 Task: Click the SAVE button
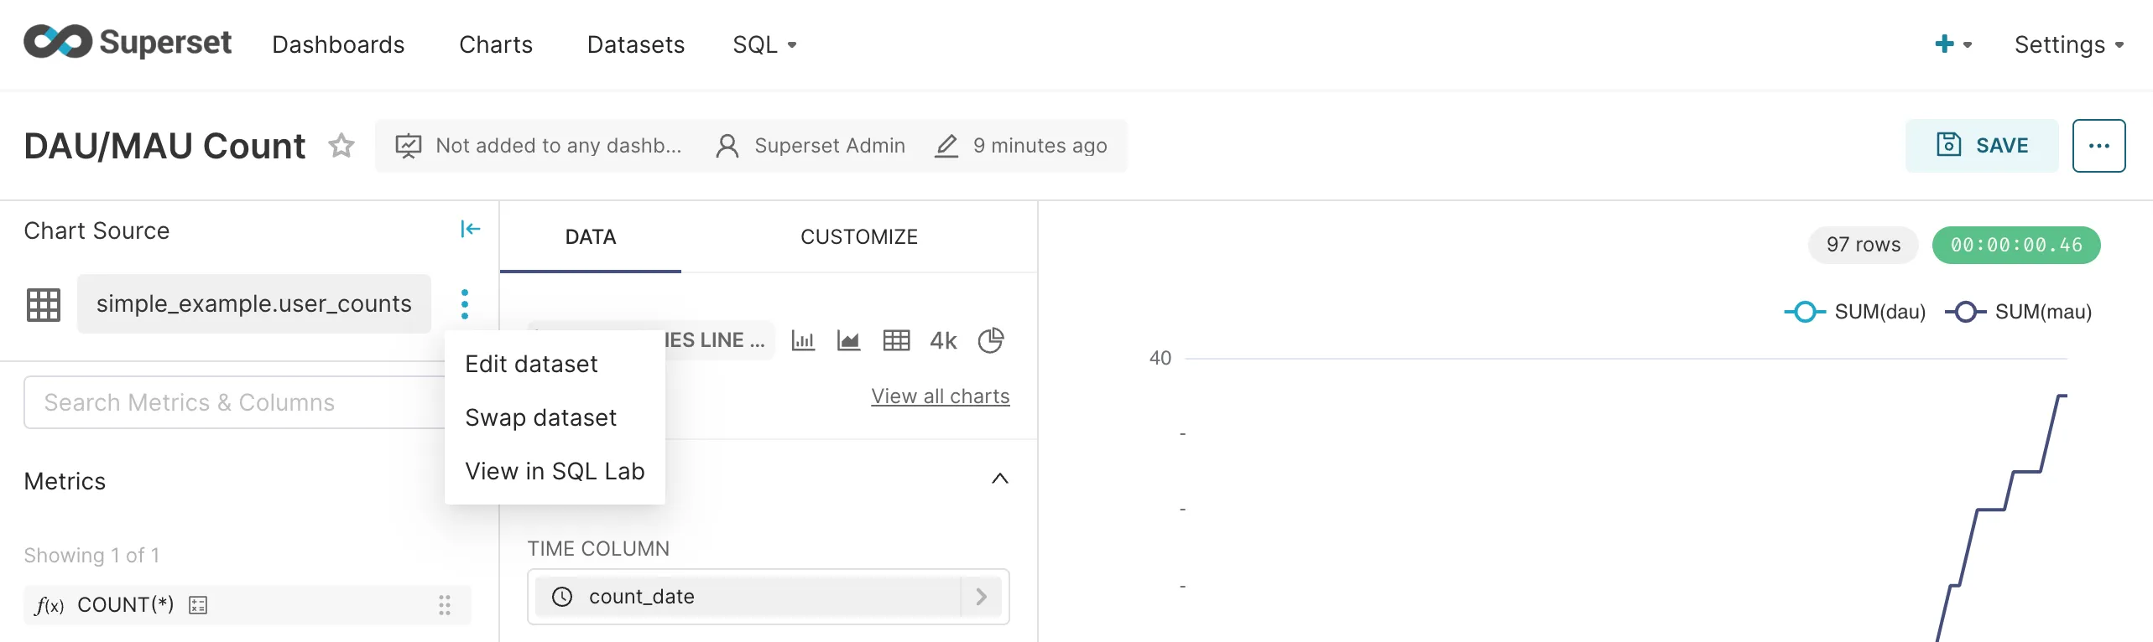click(x=1981, y=146)
